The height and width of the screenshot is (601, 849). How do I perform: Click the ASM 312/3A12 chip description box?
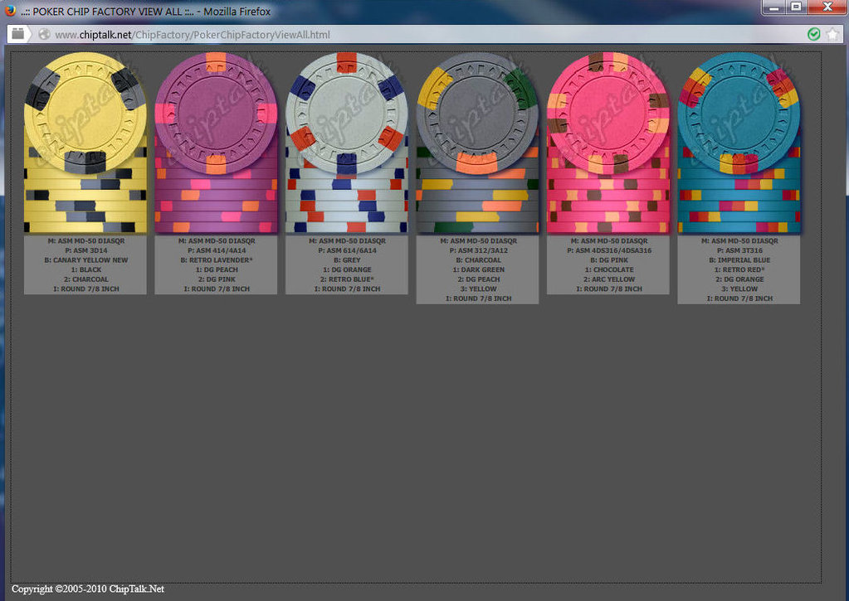click(477, 269)
